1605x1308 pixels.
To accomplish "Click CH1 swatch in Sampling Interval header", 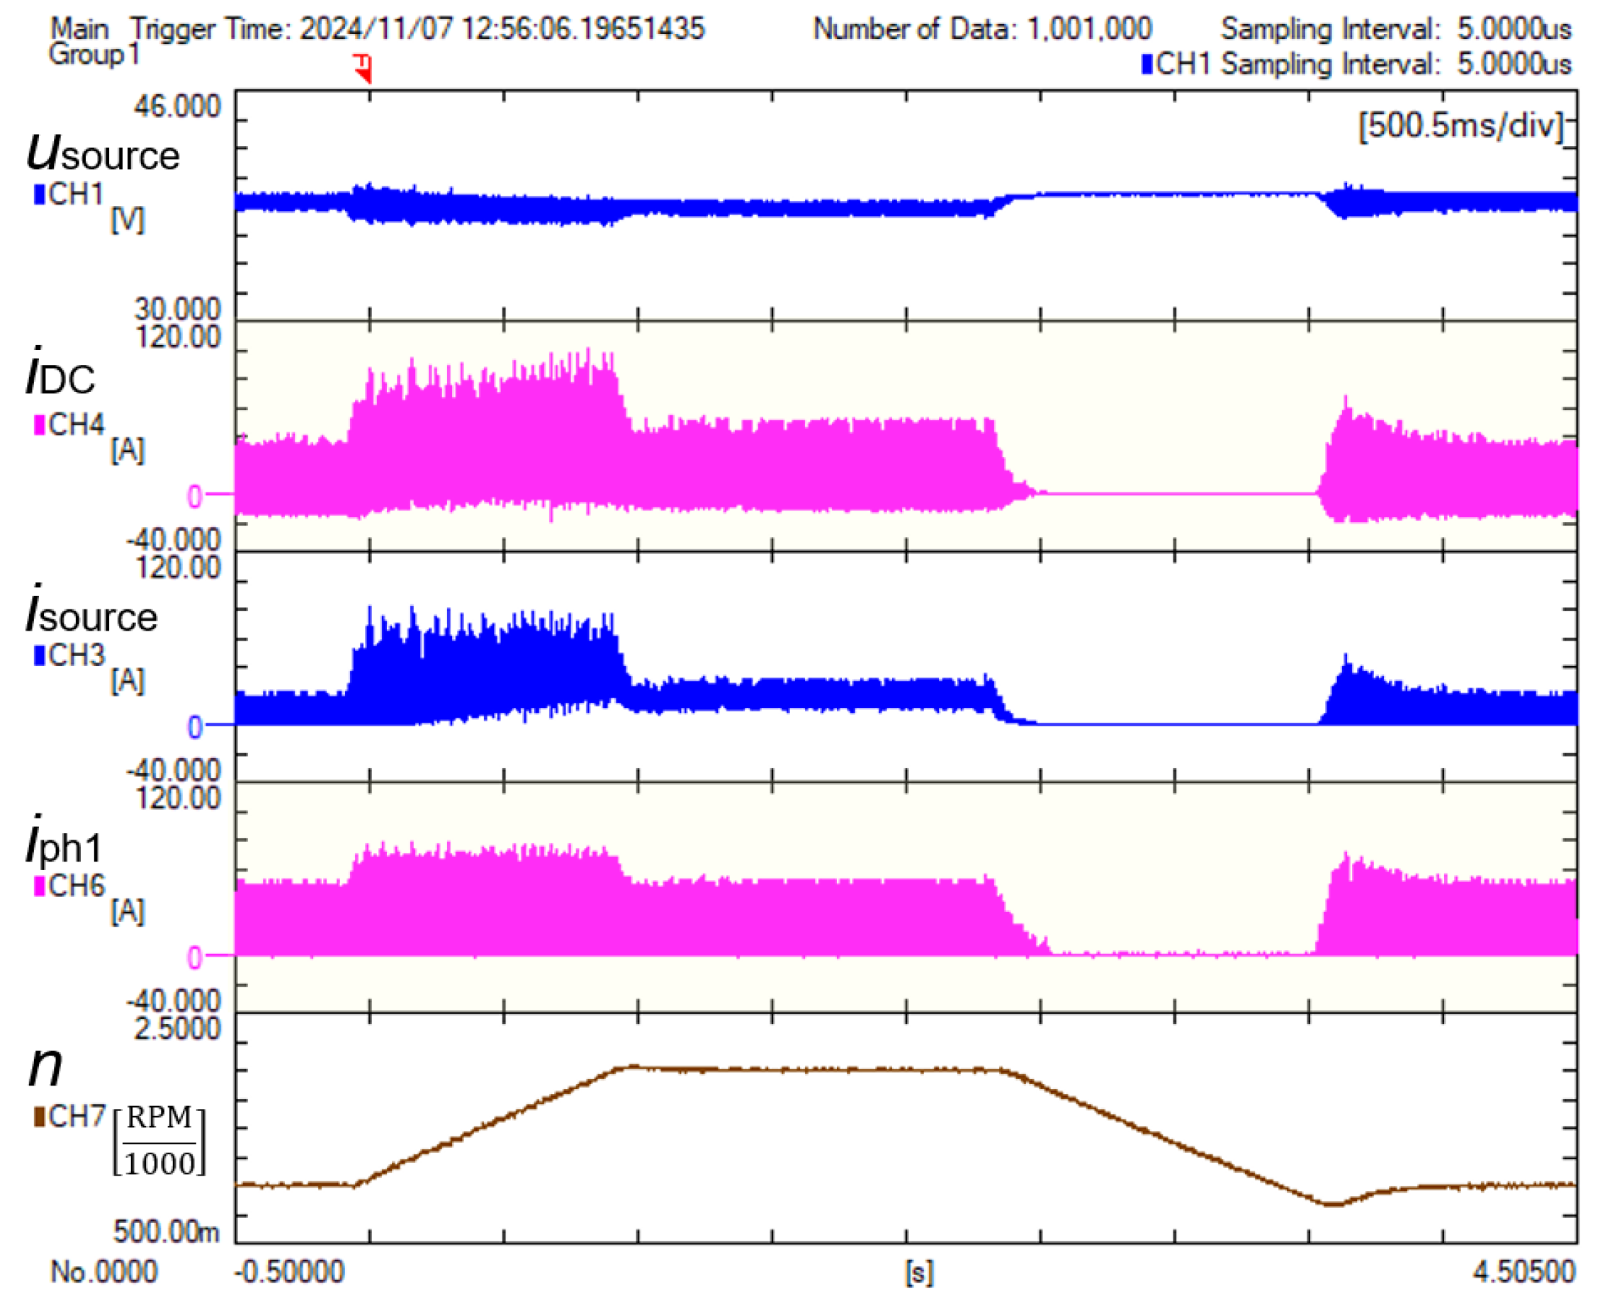I will pyautogui.click(x=1146, y=64).
